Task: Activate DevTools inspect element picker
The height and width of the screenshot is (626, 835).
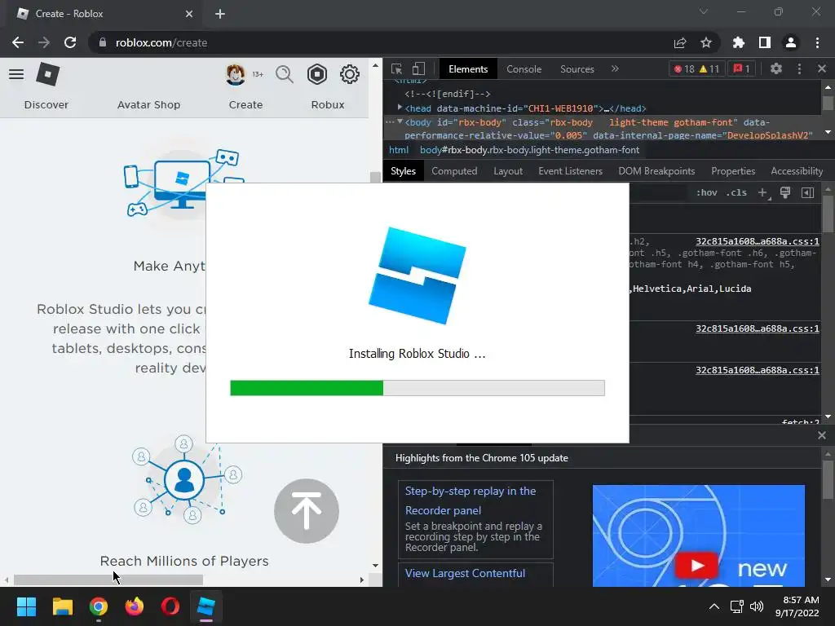Action: click(x=397, y=68)
